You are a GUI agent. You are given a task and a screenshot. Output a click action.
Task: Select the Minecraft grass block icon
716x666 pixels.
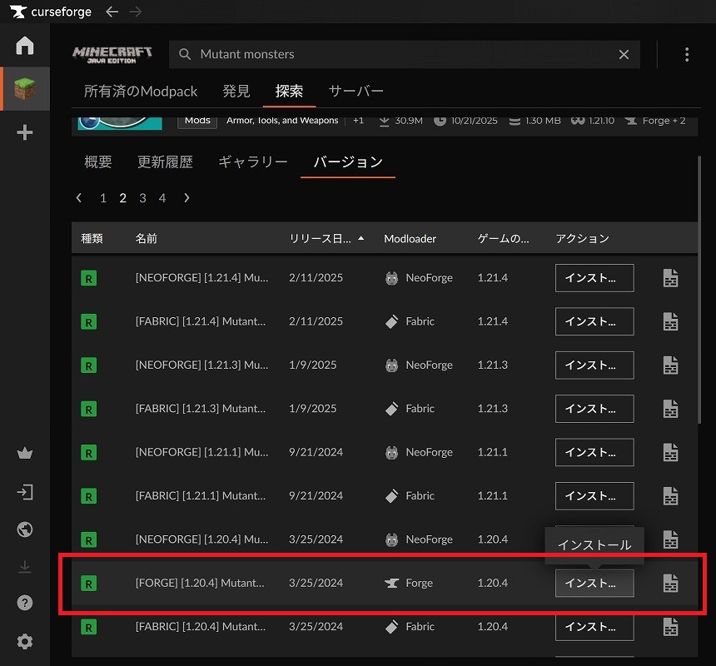pyautogui.click(x=25, y=89)
